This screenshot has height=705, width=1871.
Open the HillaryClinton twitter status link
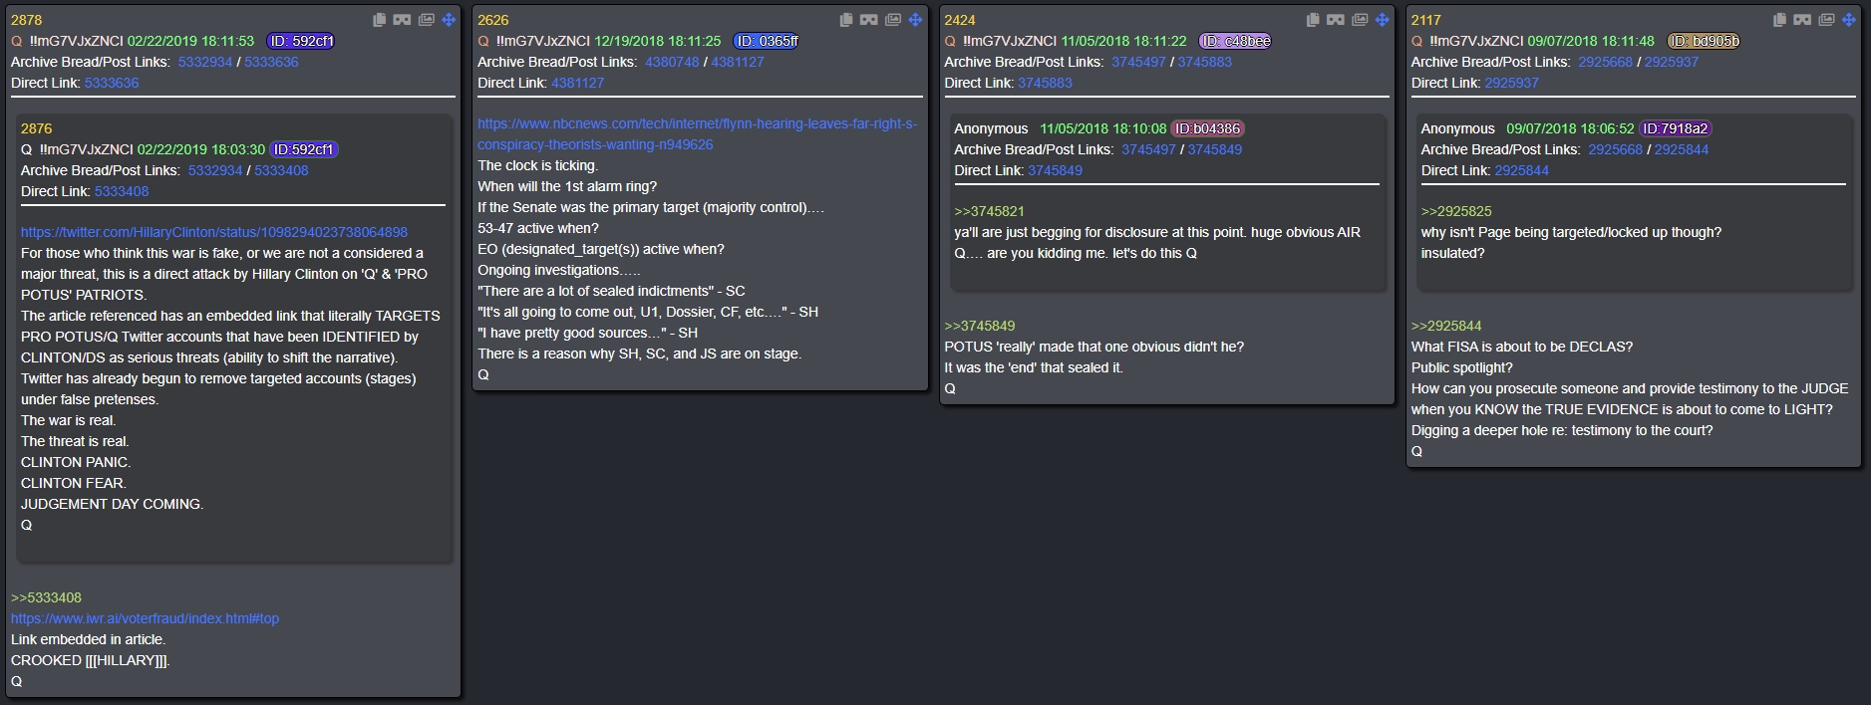pyautogui.click(x=214, y=232)
